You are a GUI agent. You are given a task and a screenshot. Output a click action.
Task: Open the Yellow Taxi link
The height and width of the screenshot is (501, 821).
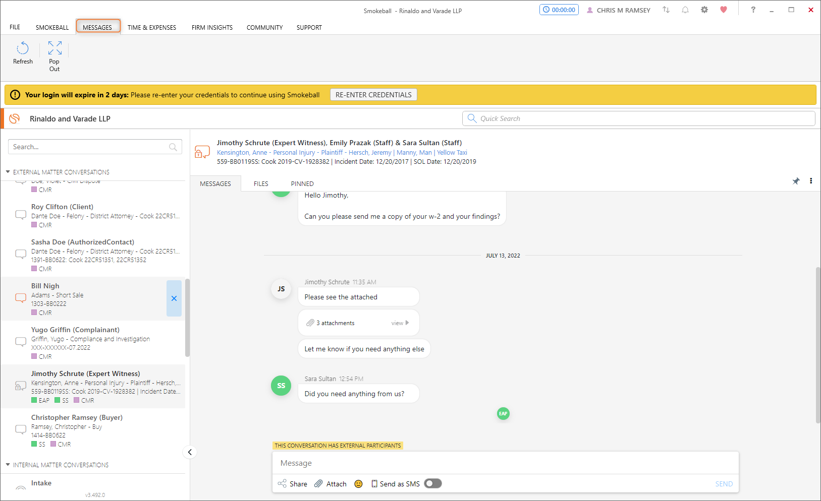coord(452,153)
